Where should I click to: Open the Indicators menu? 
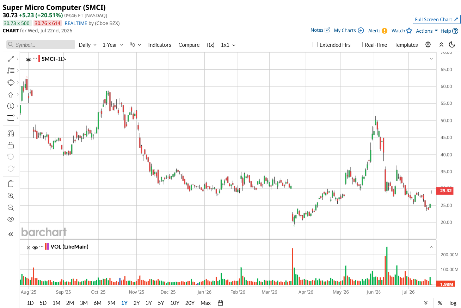coord(160,45)
